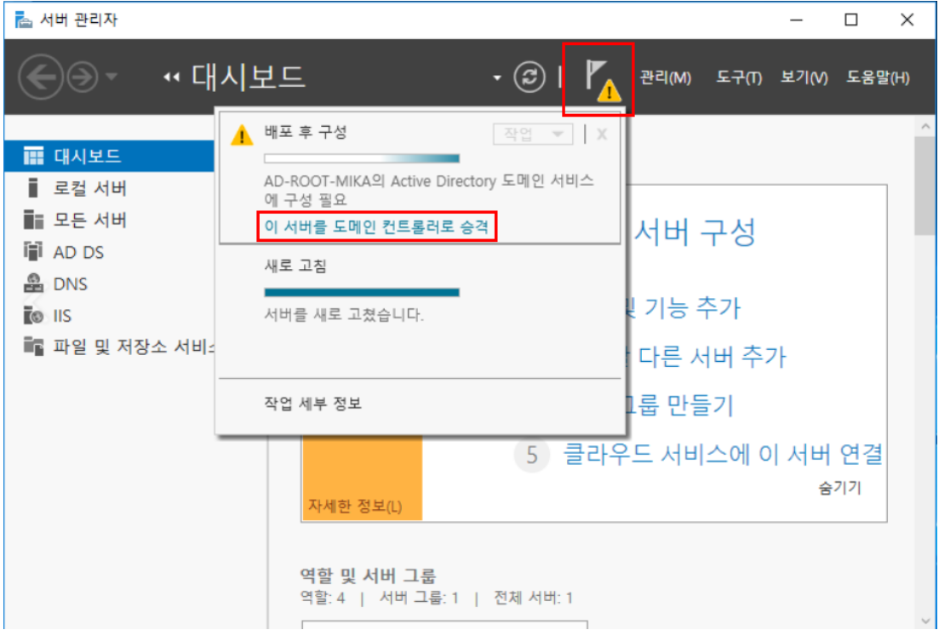Screen dimensions: 939x630
Task: Click the 역할: 4 summary text
Action: [322, 598]
